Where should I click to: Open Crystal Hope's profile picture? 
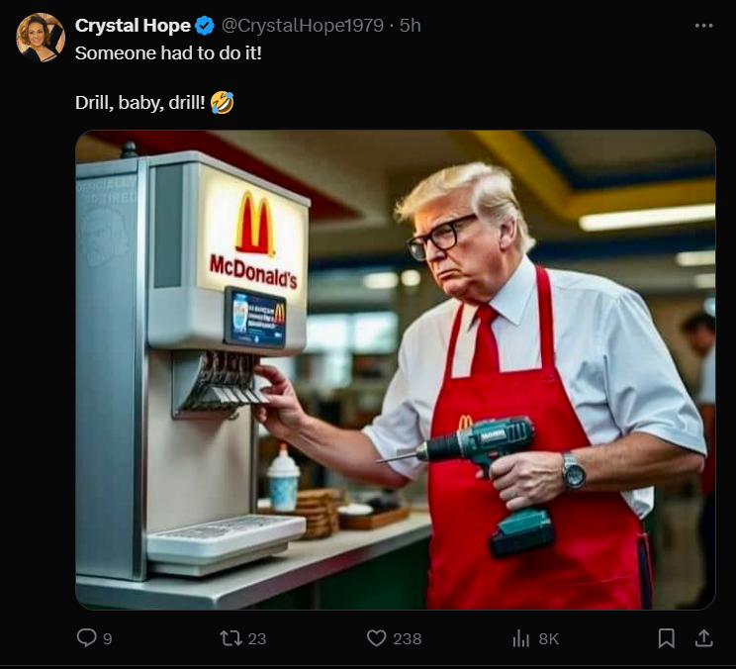click(41, 38)
